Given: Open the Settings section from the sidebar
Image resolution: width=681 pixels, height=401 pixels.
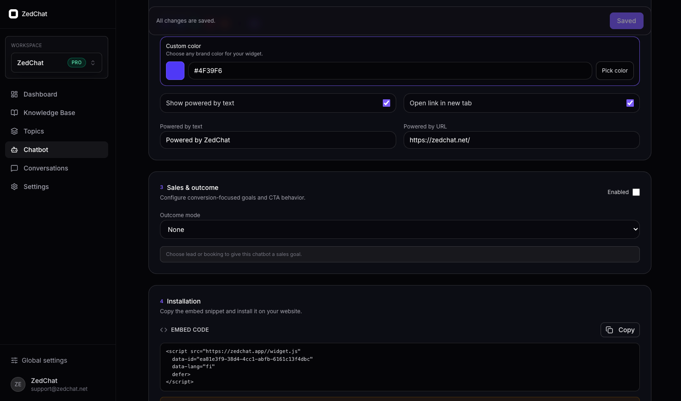Looking at the screenshot, I should coord(36,187).
